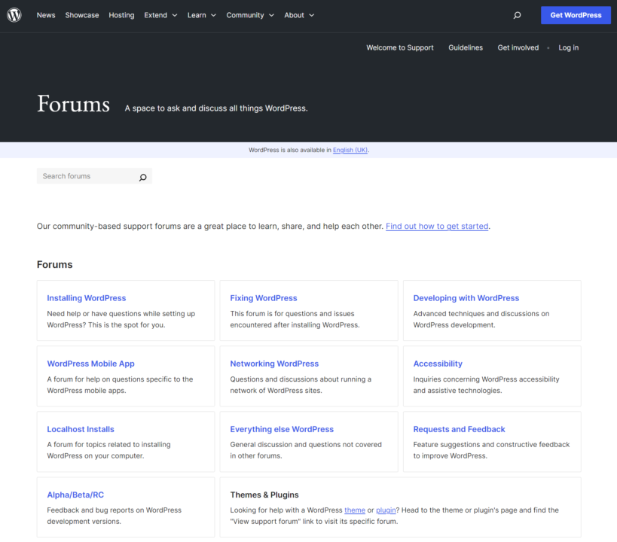Select the News menu item
The height and width of the screenshot is (542, 617).
coord(45,14)
